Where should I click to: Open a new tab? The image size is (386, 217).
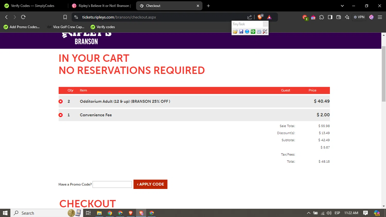[x=208, y=6]
